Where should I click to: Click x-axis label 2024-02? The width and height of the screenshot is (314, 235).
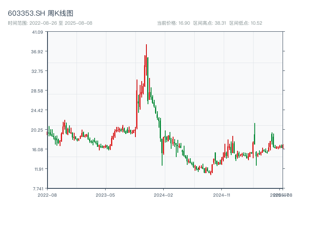(x=163, y=195)
